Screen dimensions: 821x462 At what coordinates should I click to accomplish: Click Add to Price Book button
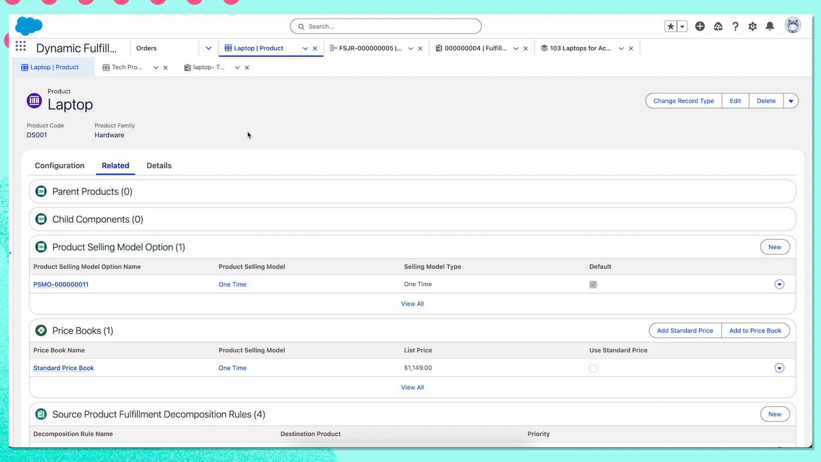point(755,331)
